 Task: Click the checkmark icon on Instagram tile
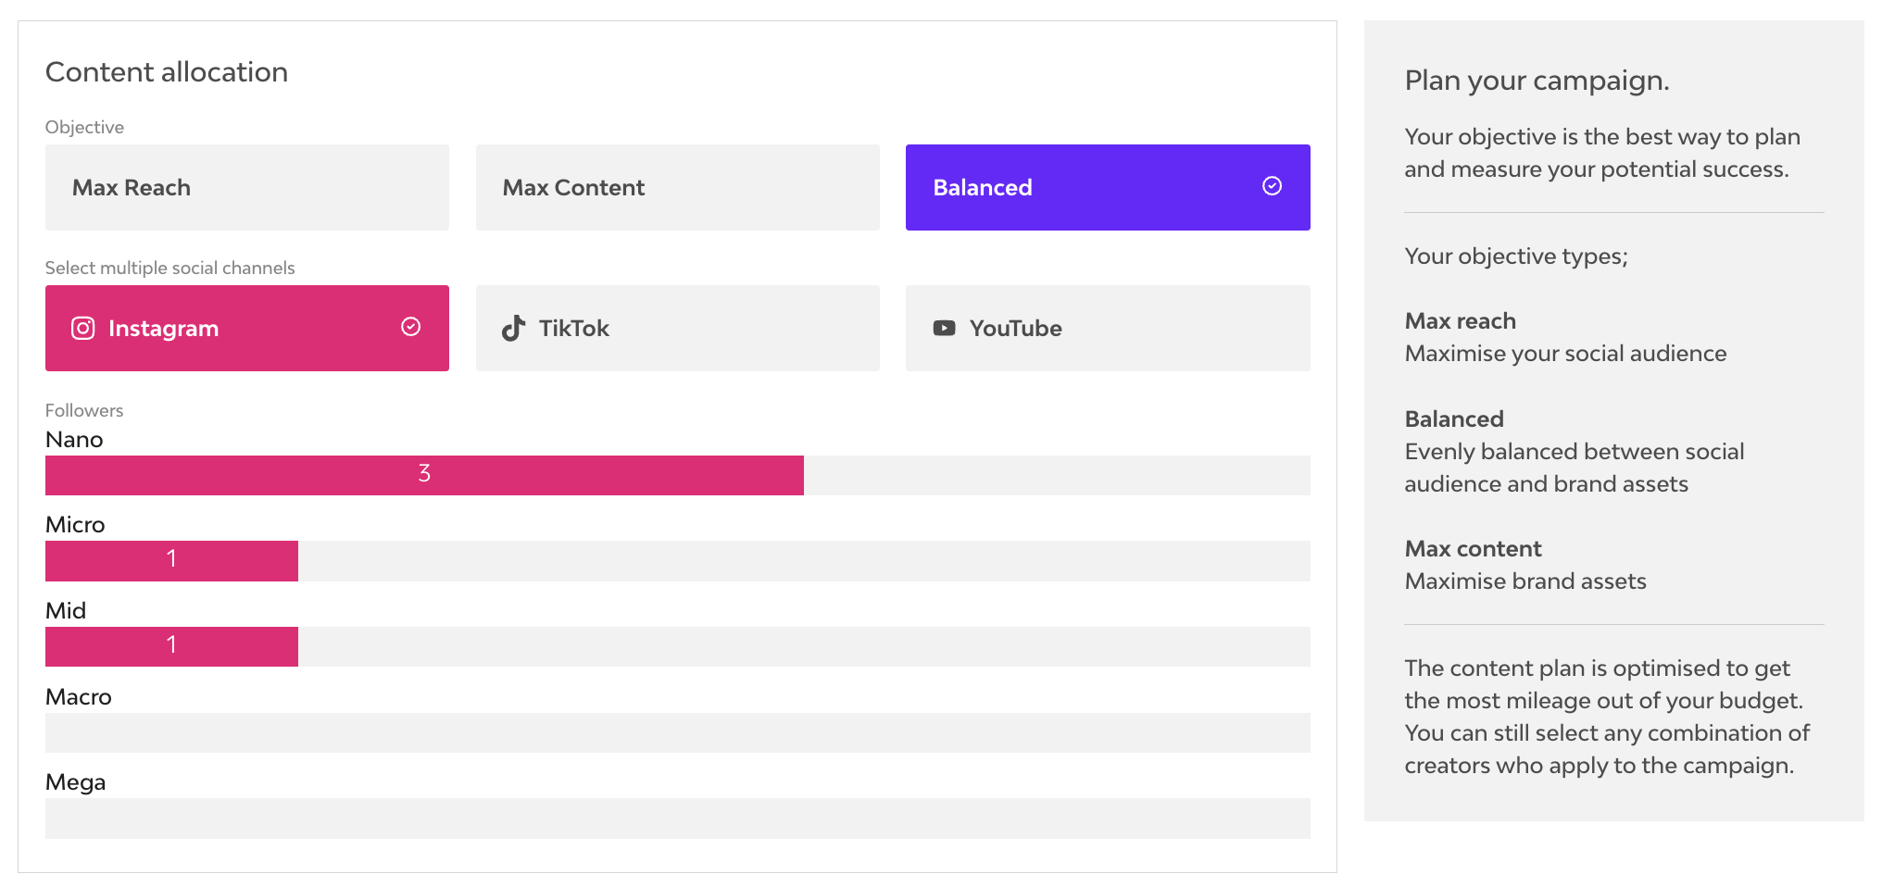(410, 327)
